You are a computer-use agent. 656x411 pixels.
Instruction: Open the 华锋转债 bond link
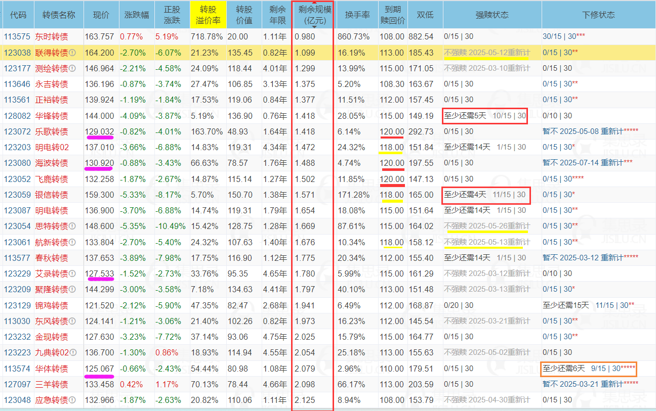[x=51, y=116]
